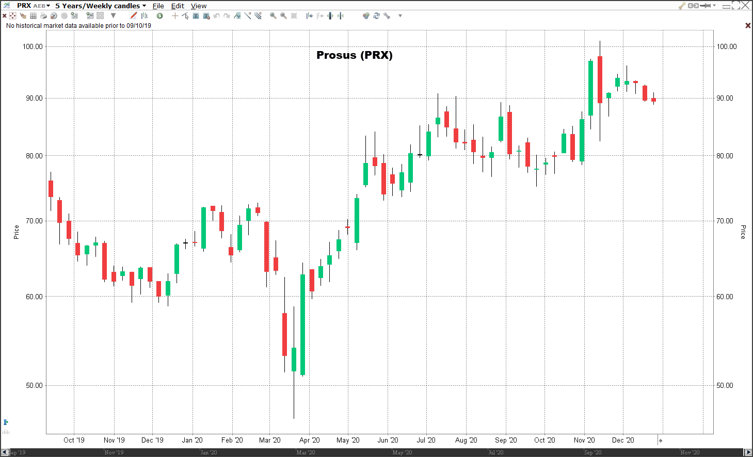
Task: Click the green and blue balls icon
Action: [x=366, y=15]
